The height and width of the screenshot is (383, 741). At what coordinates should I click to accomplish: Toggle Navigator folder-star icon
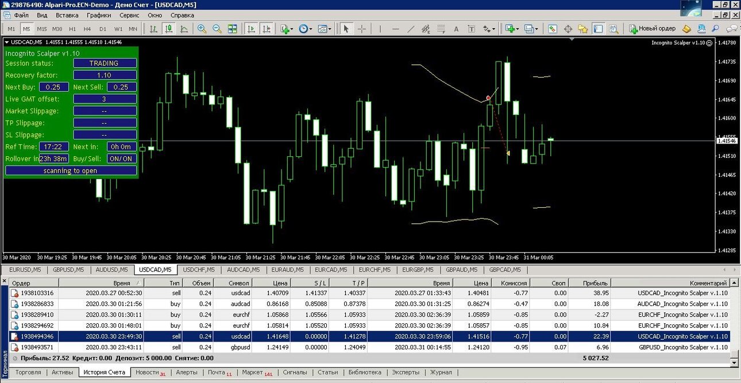pos(583,29)
